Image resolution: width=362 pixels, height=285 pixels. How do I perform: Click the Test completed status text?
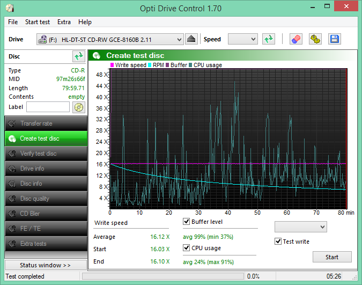[x=25, y=276]
